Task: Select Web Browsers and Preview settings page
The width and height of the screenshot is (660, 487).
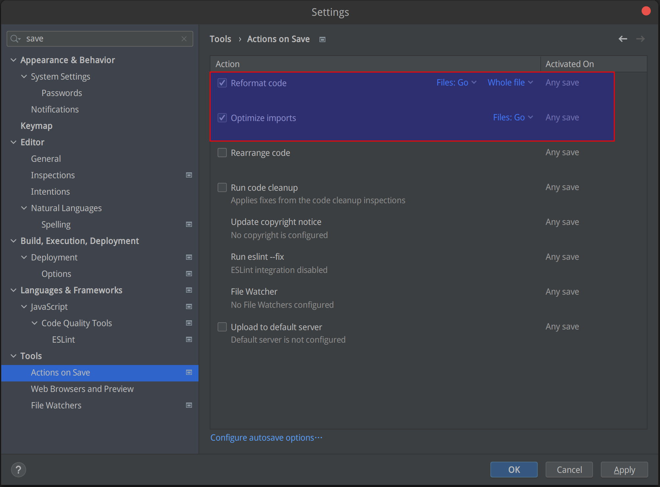Action: [x=82, y=389]
